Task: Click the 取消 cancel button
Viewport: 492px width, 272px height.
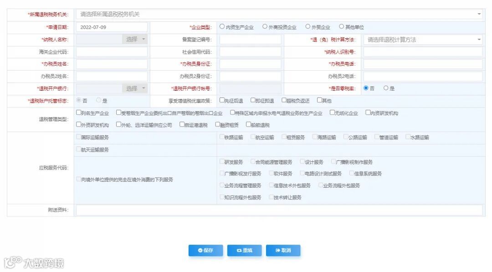Action: pos(283,250)
